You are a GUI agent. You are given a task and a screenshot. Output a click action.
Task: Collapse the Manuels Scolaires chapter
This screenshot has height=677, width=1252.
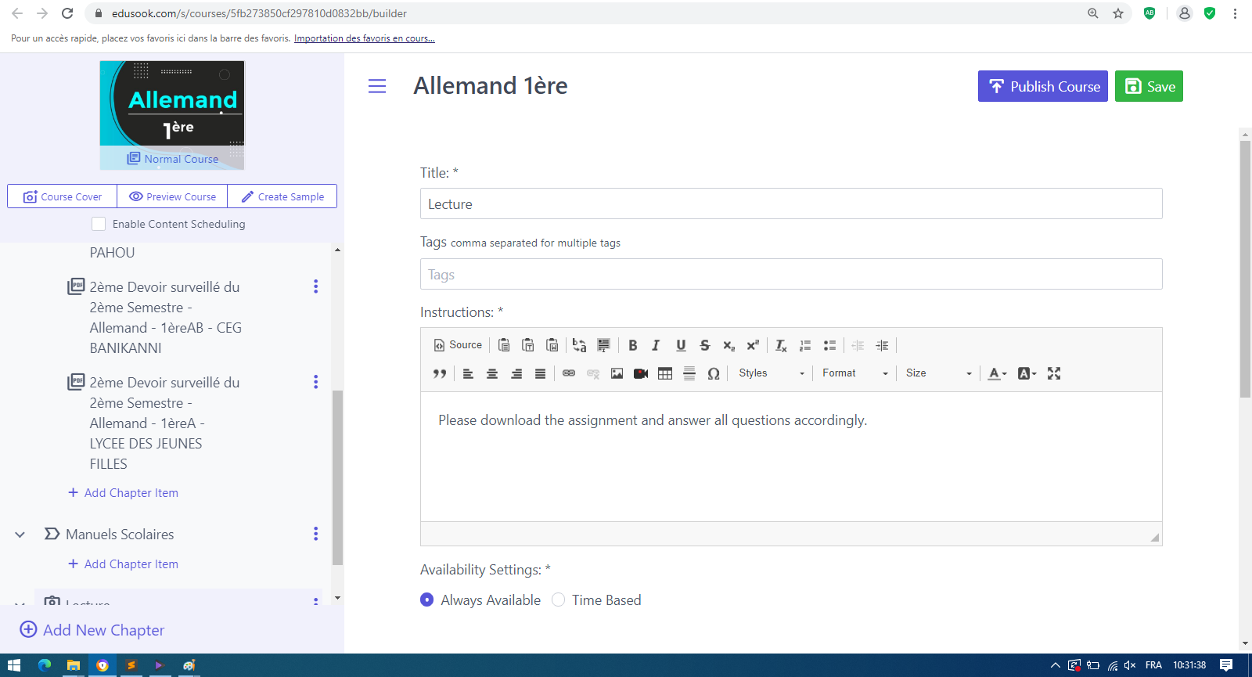point(20,535)
